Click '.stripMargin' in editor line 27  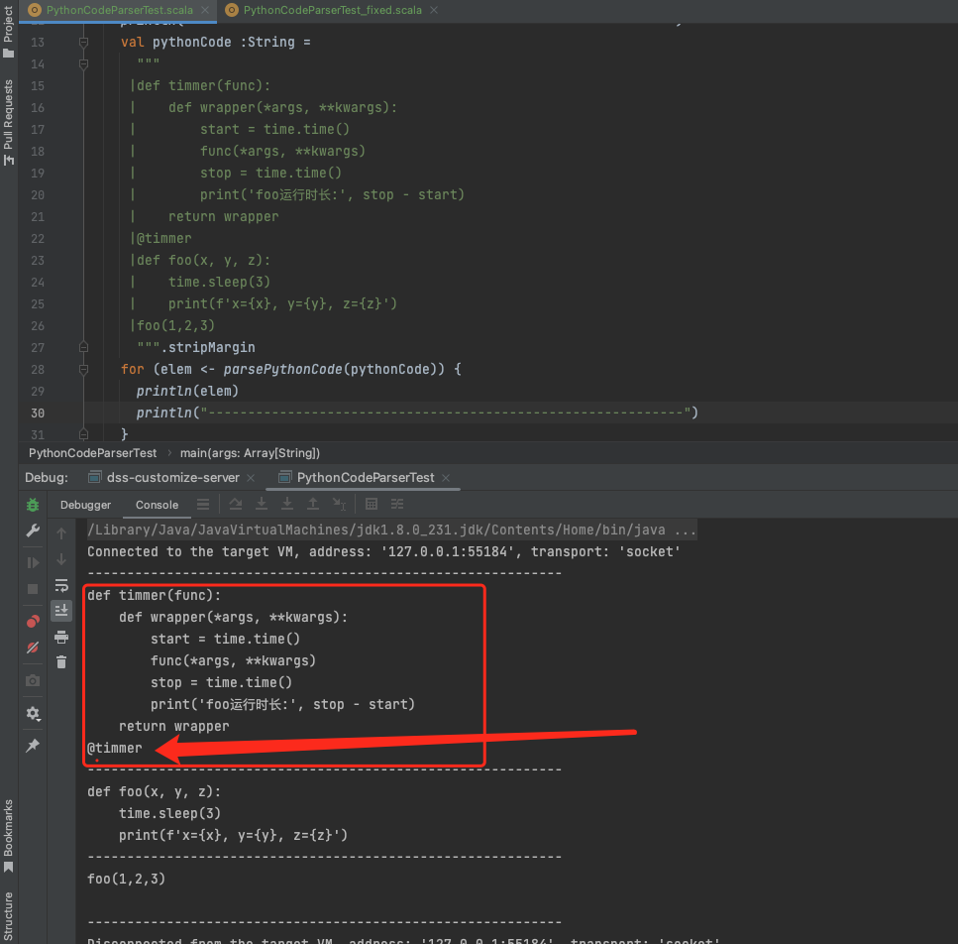[208, 347]
